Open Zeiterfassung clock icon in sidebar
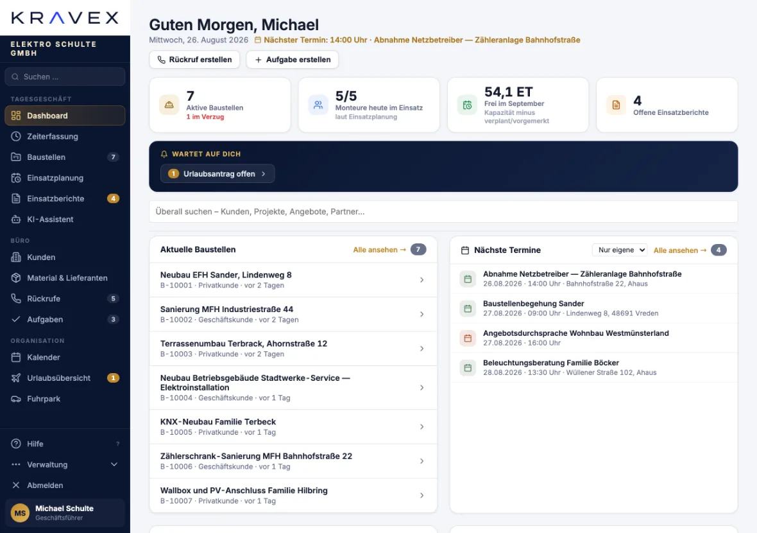The height and width of the screenshot is (533, 757). click(16, 136)
